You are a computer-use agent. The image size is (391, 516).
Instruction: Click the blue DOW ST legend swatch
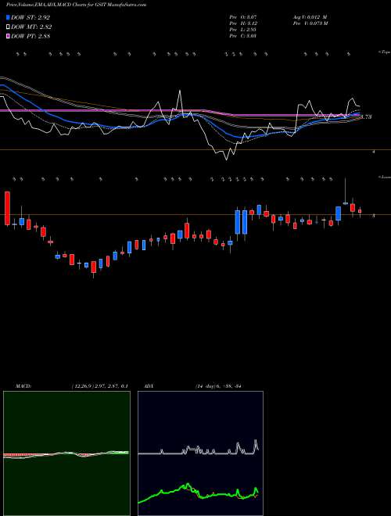[9, 17]
